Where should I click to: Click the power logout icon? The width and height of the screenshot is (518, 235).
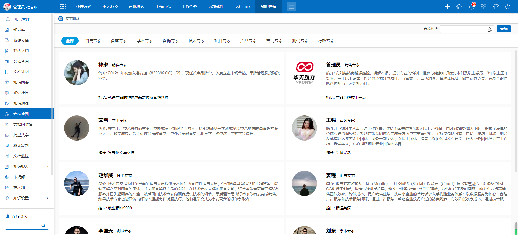click(508, 7)
